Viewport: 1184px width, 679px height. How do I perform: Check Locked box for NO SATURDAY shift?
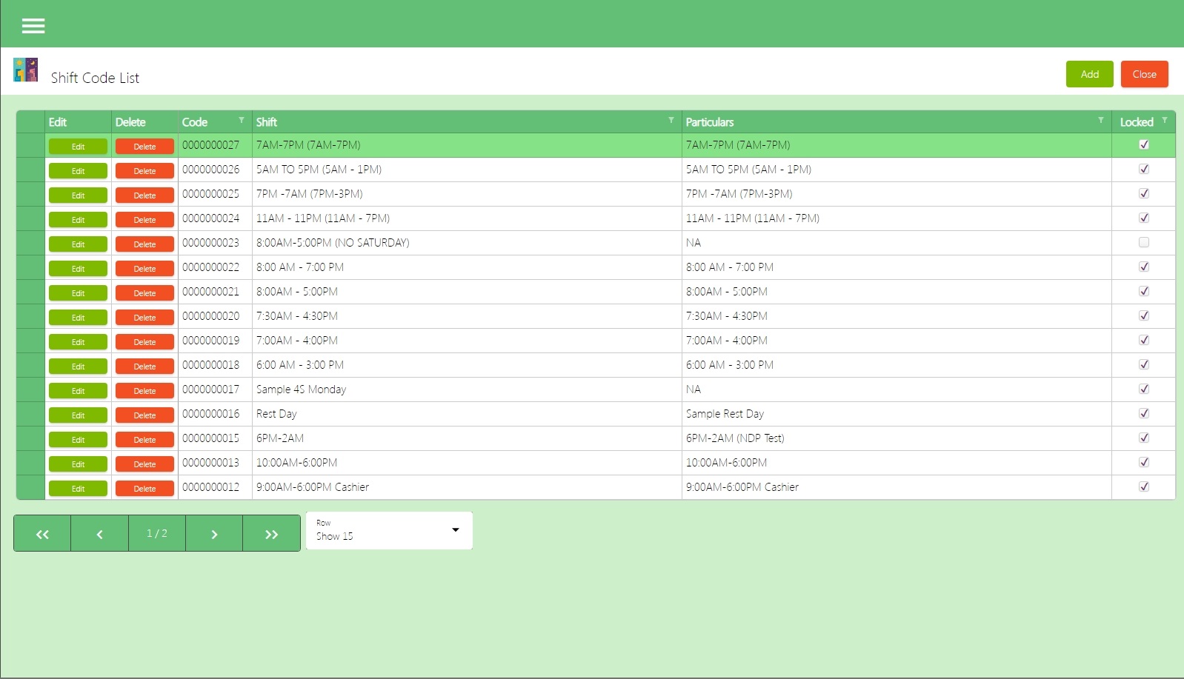click(x=1144, y=242)
